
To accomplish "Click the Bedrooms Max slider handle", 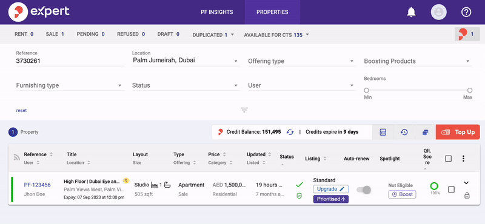I will click(x=469, y=90).
